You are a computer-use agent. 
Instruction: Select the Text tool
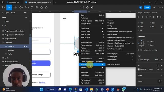(x=32, y=7)
